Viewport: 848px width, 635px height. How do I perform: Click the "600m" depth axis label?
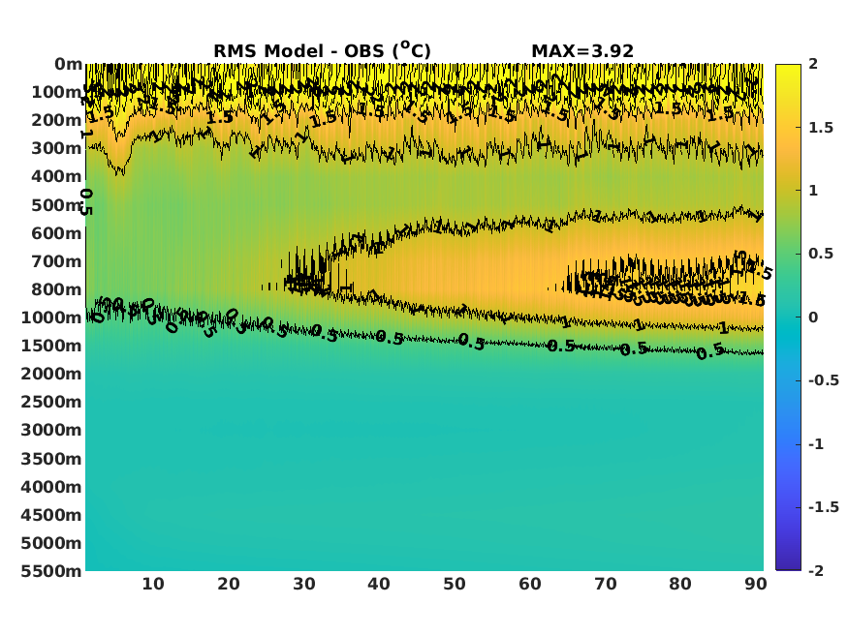57,233
